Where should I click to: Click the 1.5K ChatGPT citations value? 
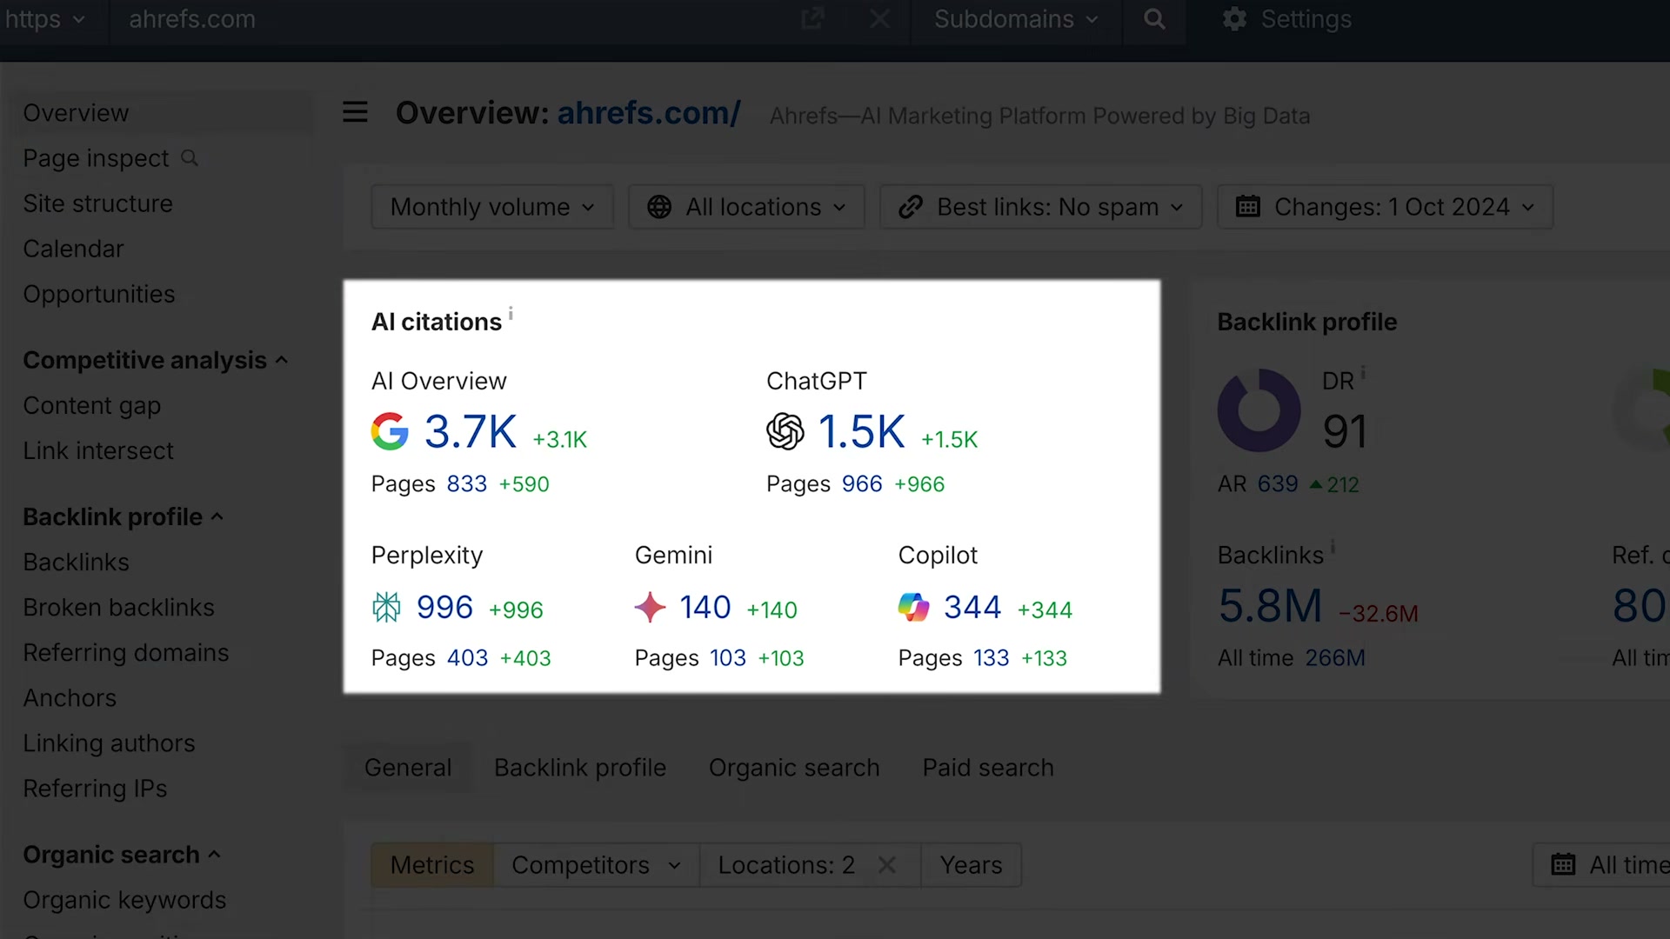[x=862, y=431]
